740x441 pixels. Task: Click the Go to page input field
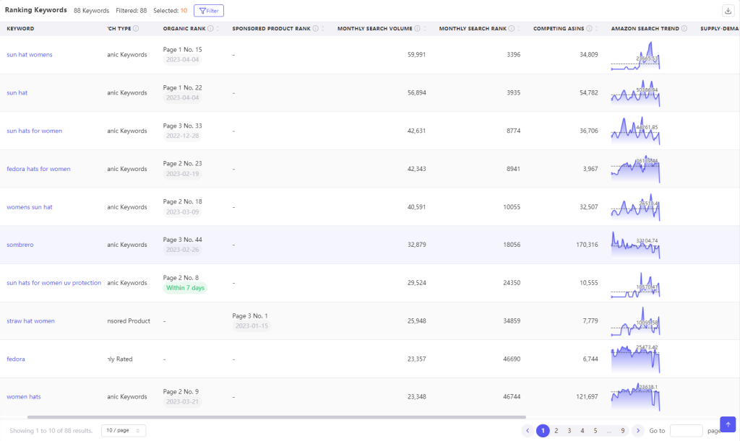687,431
